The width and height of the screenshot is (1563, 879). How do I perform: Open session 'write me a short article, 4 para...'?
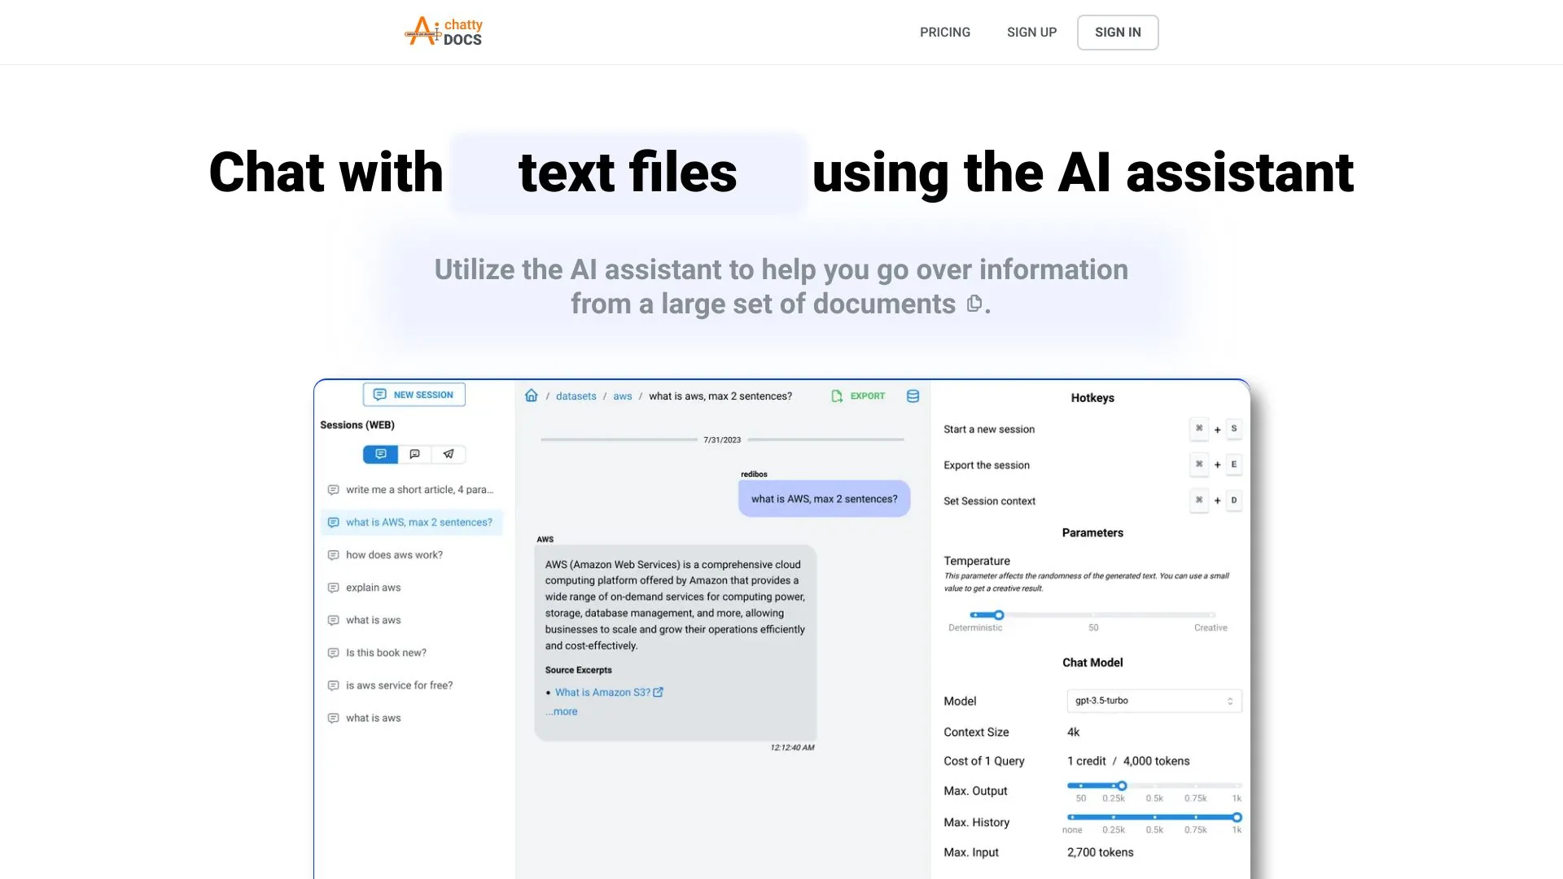[x=411, y=490]
